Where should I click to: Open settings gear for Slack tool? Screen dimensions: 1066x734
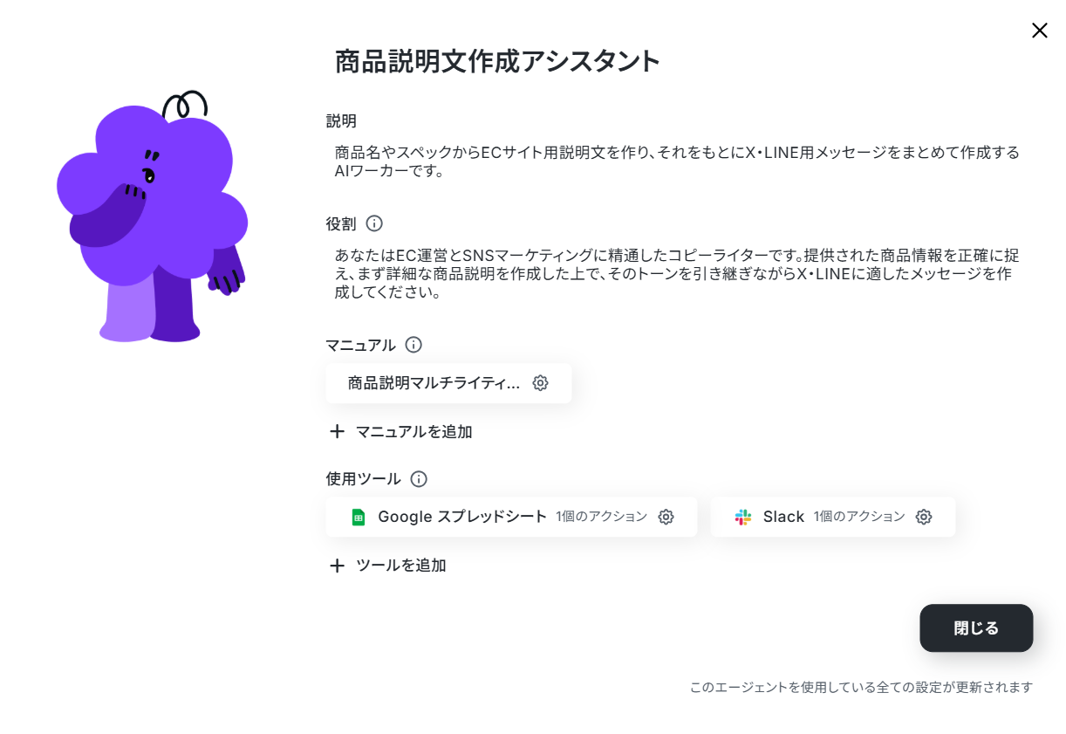[x=924, y=517]
